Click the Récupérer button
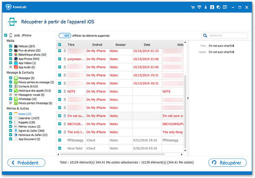The height and width of the screenshot is (178, 255). [x=227, y=163]
